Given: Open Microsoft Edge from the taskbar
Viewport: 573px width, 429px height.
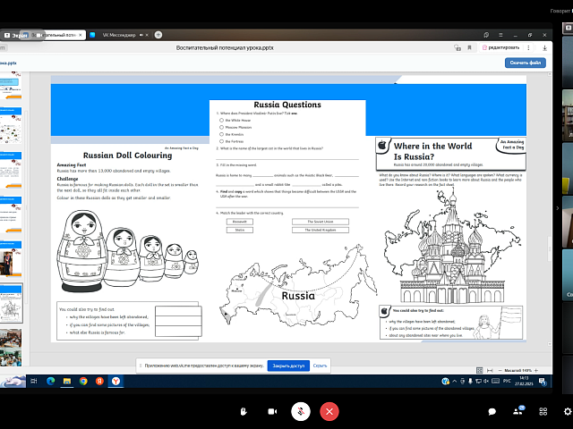Looking at the screenshot, I should click(x=50, y=382).
